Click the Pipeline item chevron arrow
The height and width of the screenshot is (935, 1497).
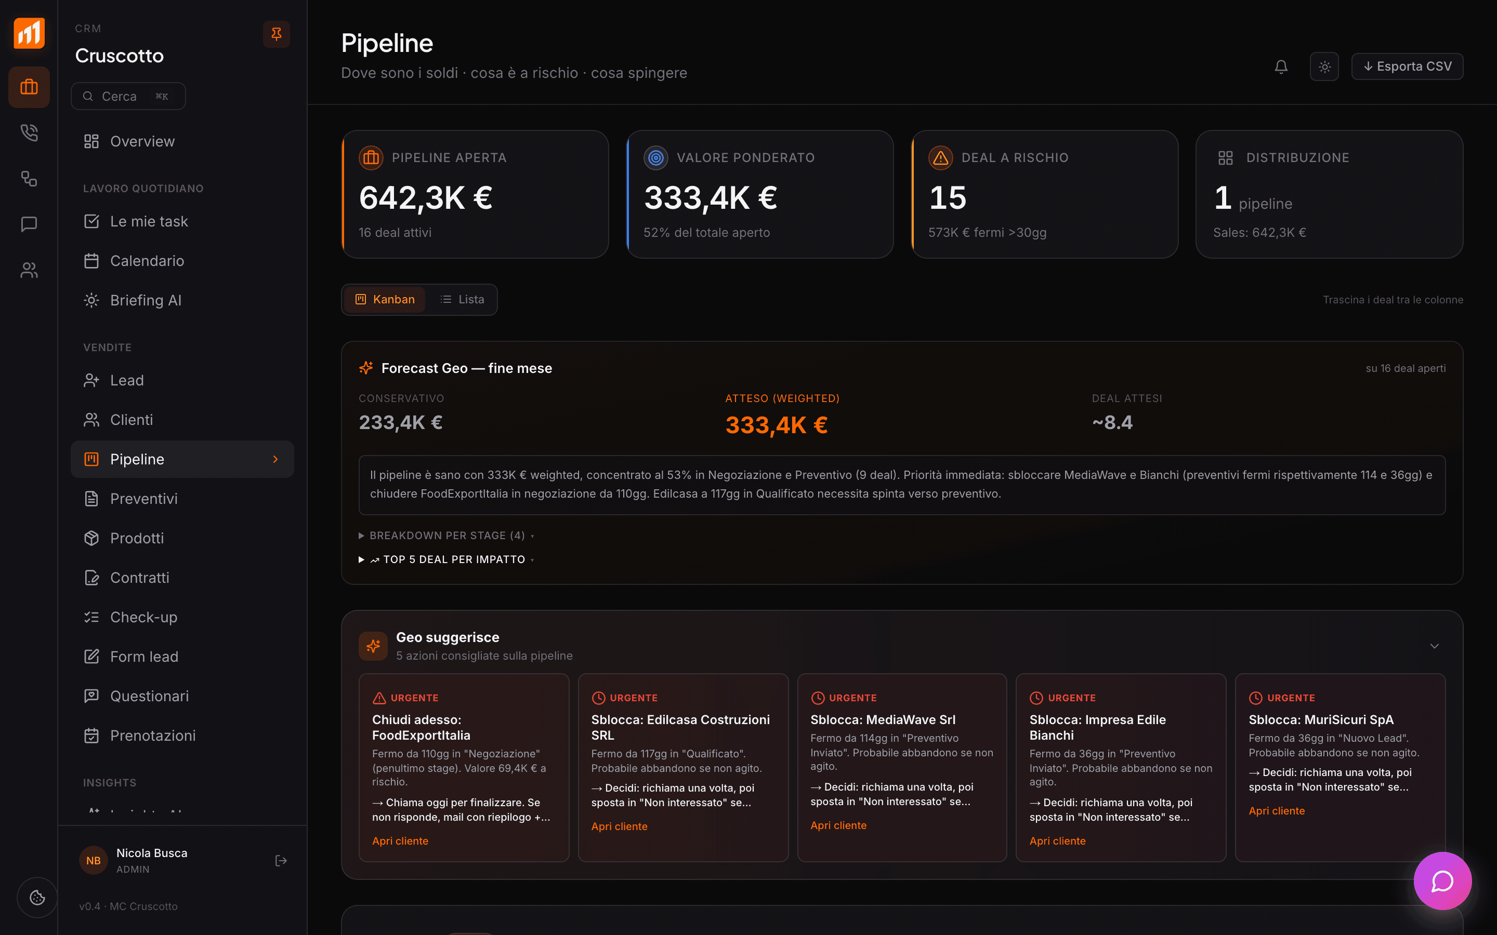pos(275,460)
